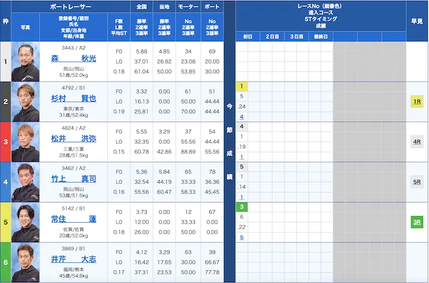The height and width of the screenshot is (283, 429).
Task: Click registration text 3462 / A2
Action: point(73,169)
